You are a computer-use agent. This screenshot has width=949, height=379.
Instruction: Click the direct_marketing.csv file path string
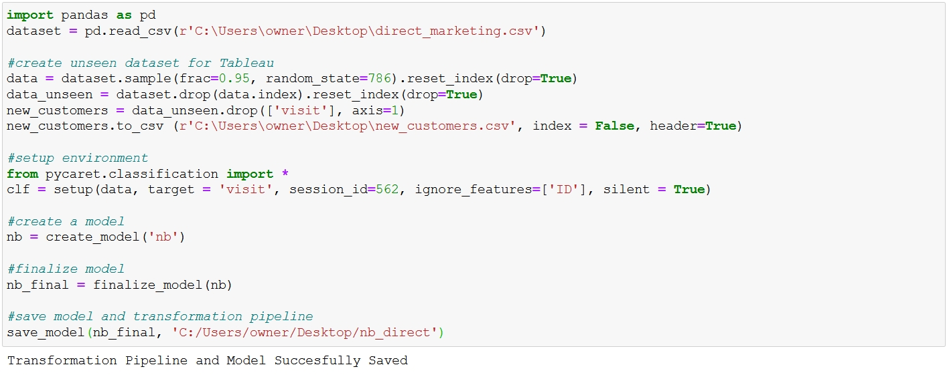pyautogui.click(x=359, y=31)
